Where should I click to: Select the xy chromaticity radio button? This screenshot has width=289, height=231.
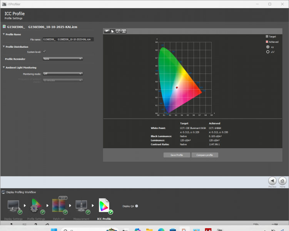pos(268,47)
